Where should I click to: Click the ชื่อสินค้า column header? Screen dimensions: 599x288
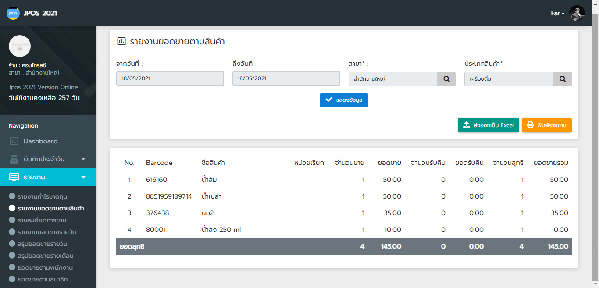(213, 163)
